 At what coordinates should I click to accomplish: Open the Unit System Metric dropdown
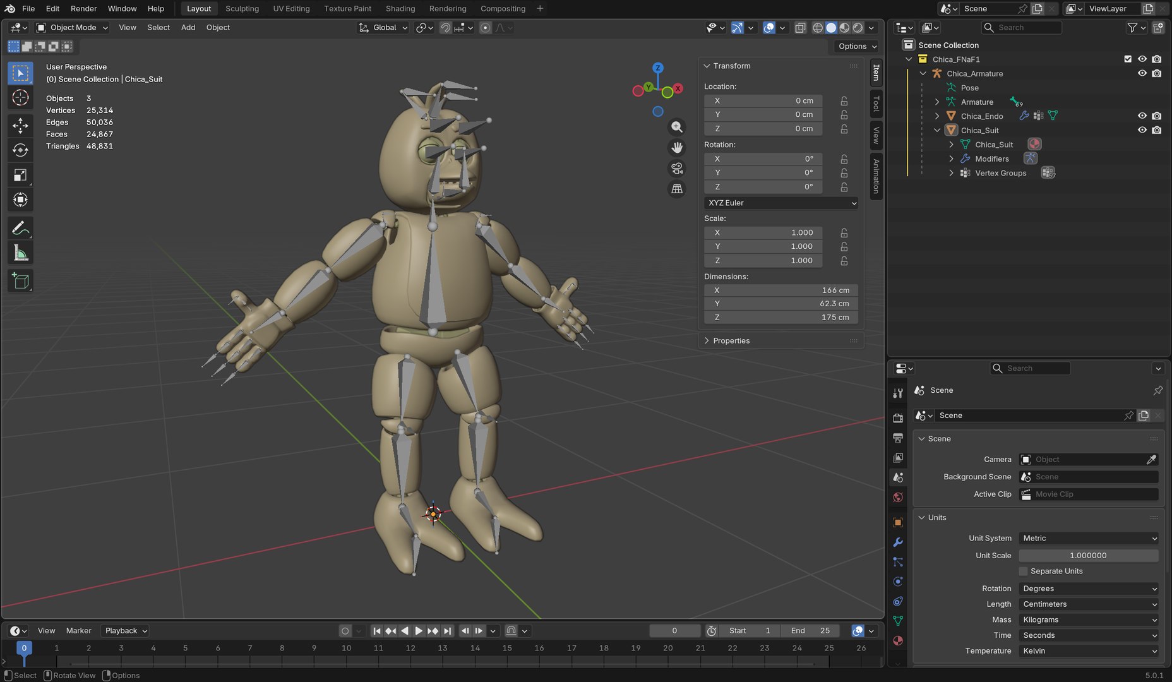coord(1089,538)
